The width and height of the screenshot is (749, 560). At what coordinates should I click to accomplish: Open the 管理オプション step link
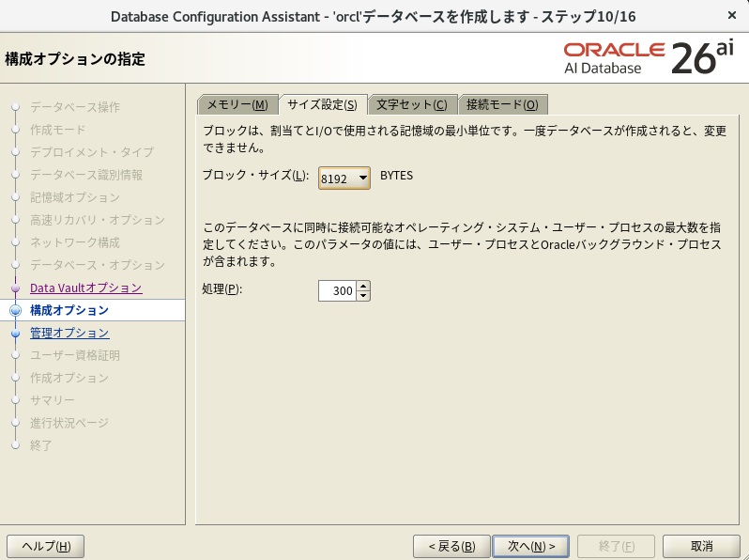click(x=69, y=333)
